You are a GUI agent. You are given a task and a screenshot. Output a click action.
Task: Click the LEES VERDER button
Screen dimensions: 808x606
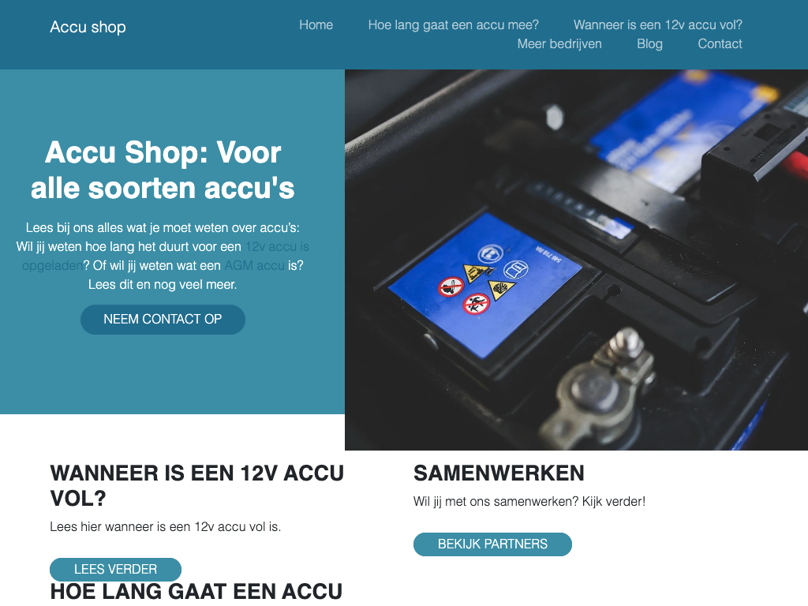click(x=115, y=569)
